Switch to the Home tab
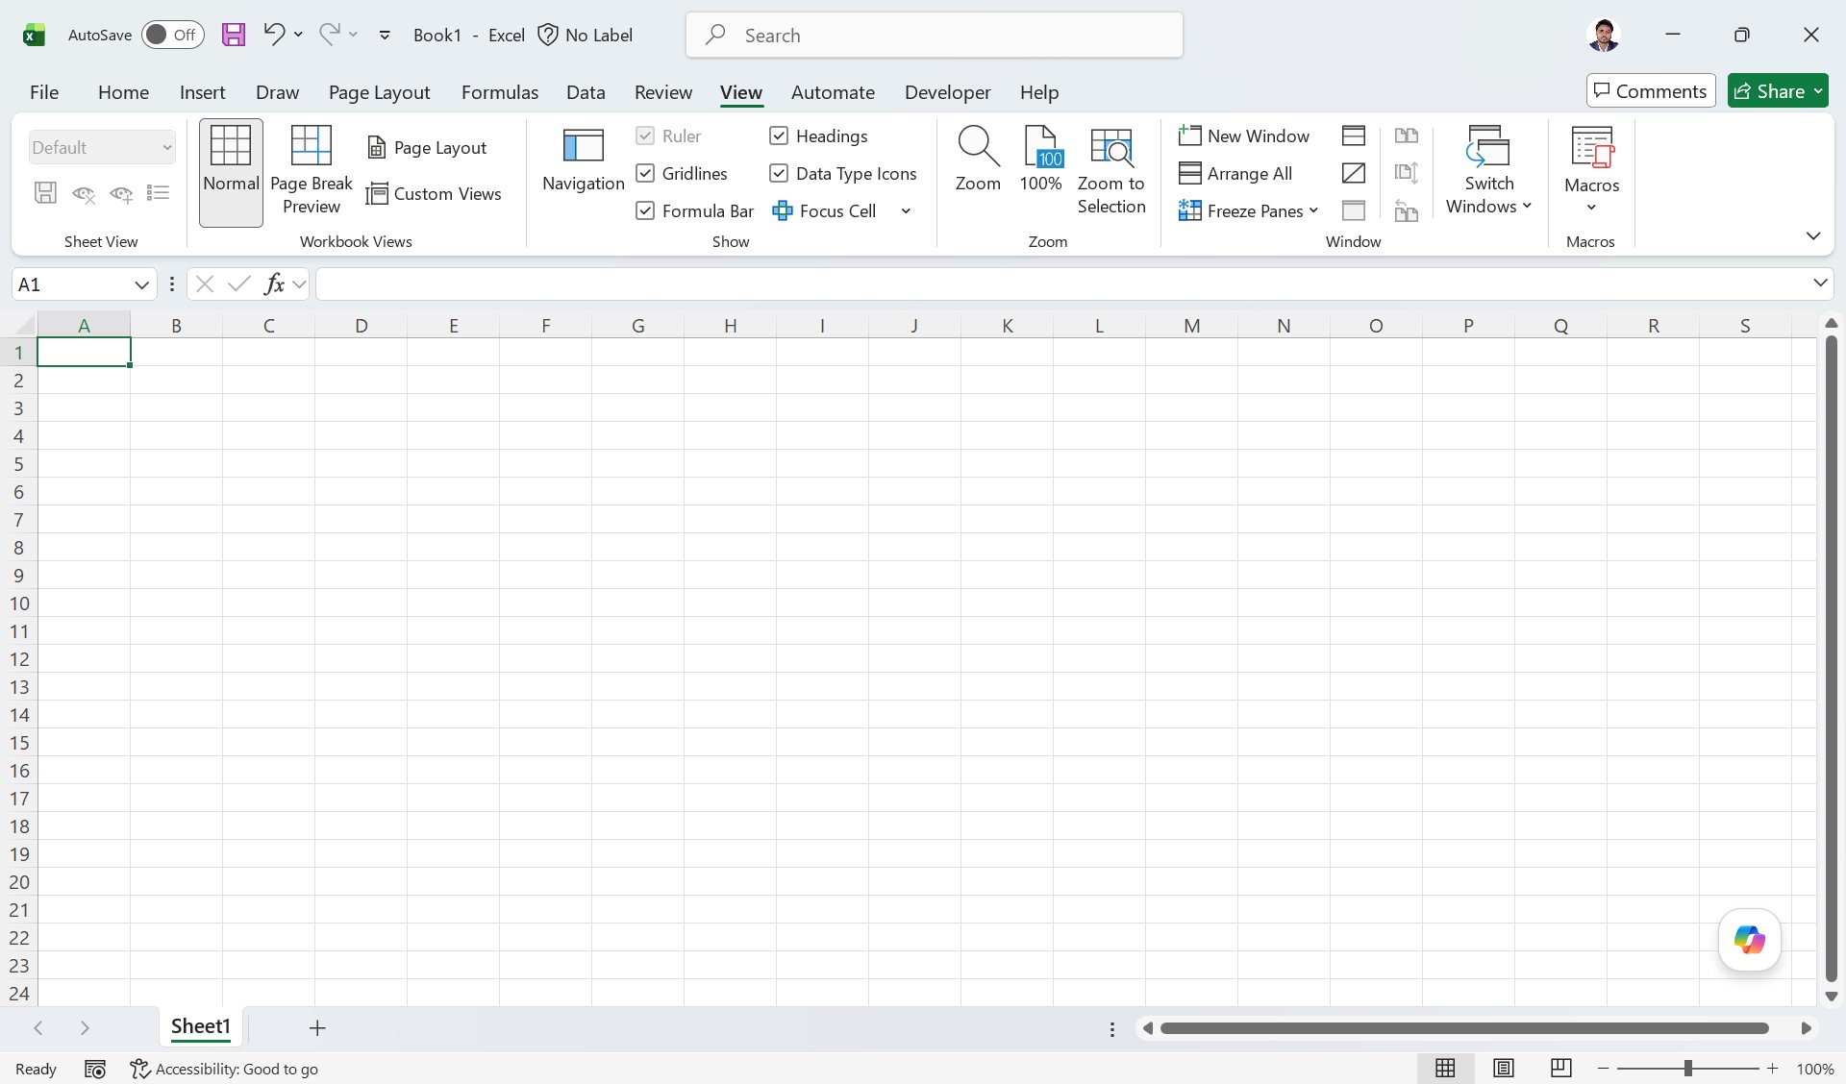 pos(123,92)
